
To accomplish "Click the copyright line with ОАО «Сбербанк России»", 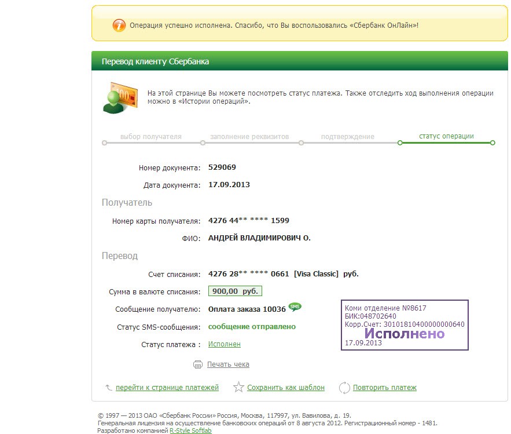I will click(x=225, y=415).
